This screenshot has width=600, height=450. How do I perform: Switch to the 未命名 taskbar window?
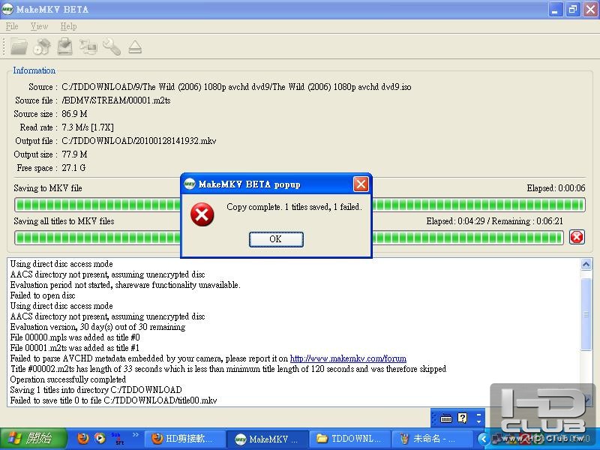point(432,439)
